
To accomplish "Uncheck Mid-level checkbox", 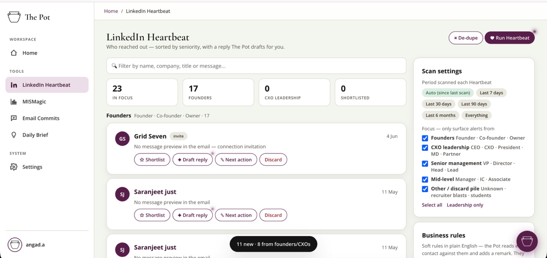I will (x=425, y=180).
